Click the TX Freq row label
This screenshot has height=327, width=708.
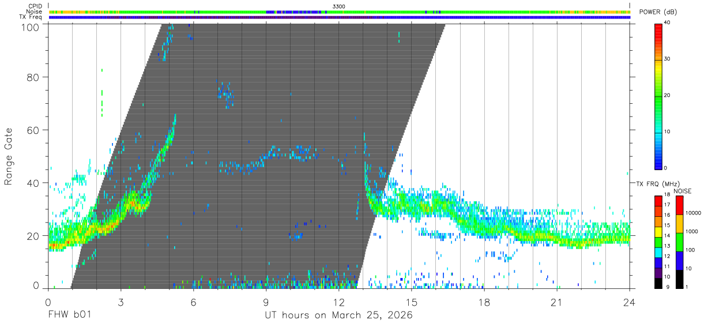[x=31, y=17]
